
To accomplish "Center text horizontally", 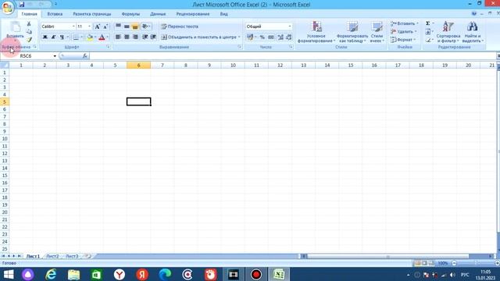I will pos(127,37).
